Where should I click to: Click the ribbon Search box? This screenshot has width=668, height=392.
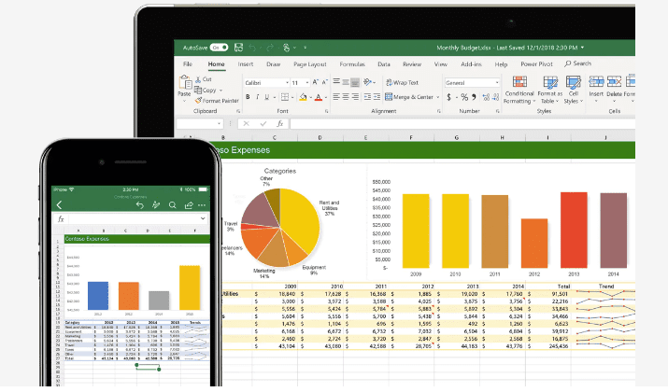(579, 64)
